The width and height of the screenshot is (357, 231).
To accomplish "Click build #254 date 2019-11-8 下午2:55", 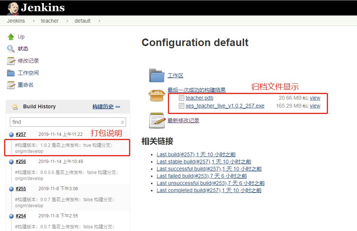I will (x=58, y=216).
